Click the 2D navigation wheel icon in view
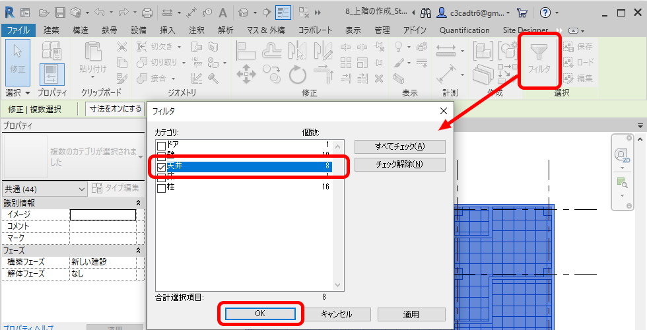 (x=621, y=156)
